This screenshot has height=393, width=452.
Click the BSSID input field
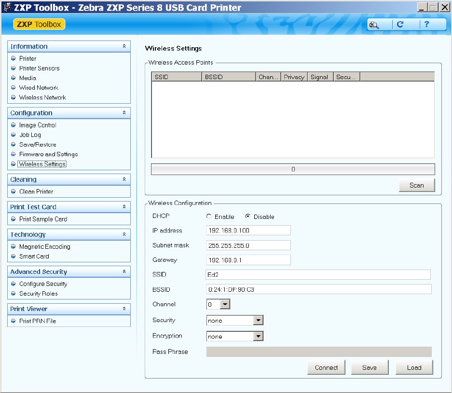pos(319,289)
